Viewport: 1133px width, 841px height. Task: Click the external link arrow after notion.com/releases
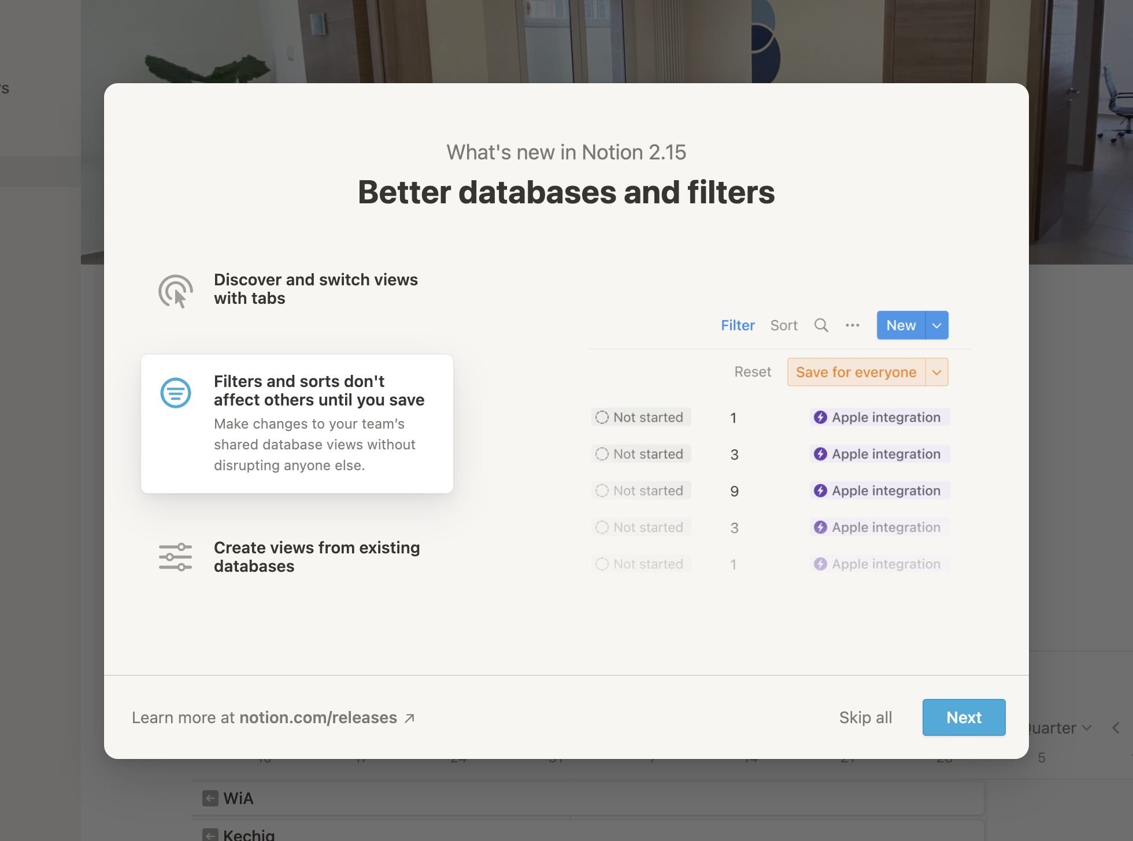pos(410,718)
